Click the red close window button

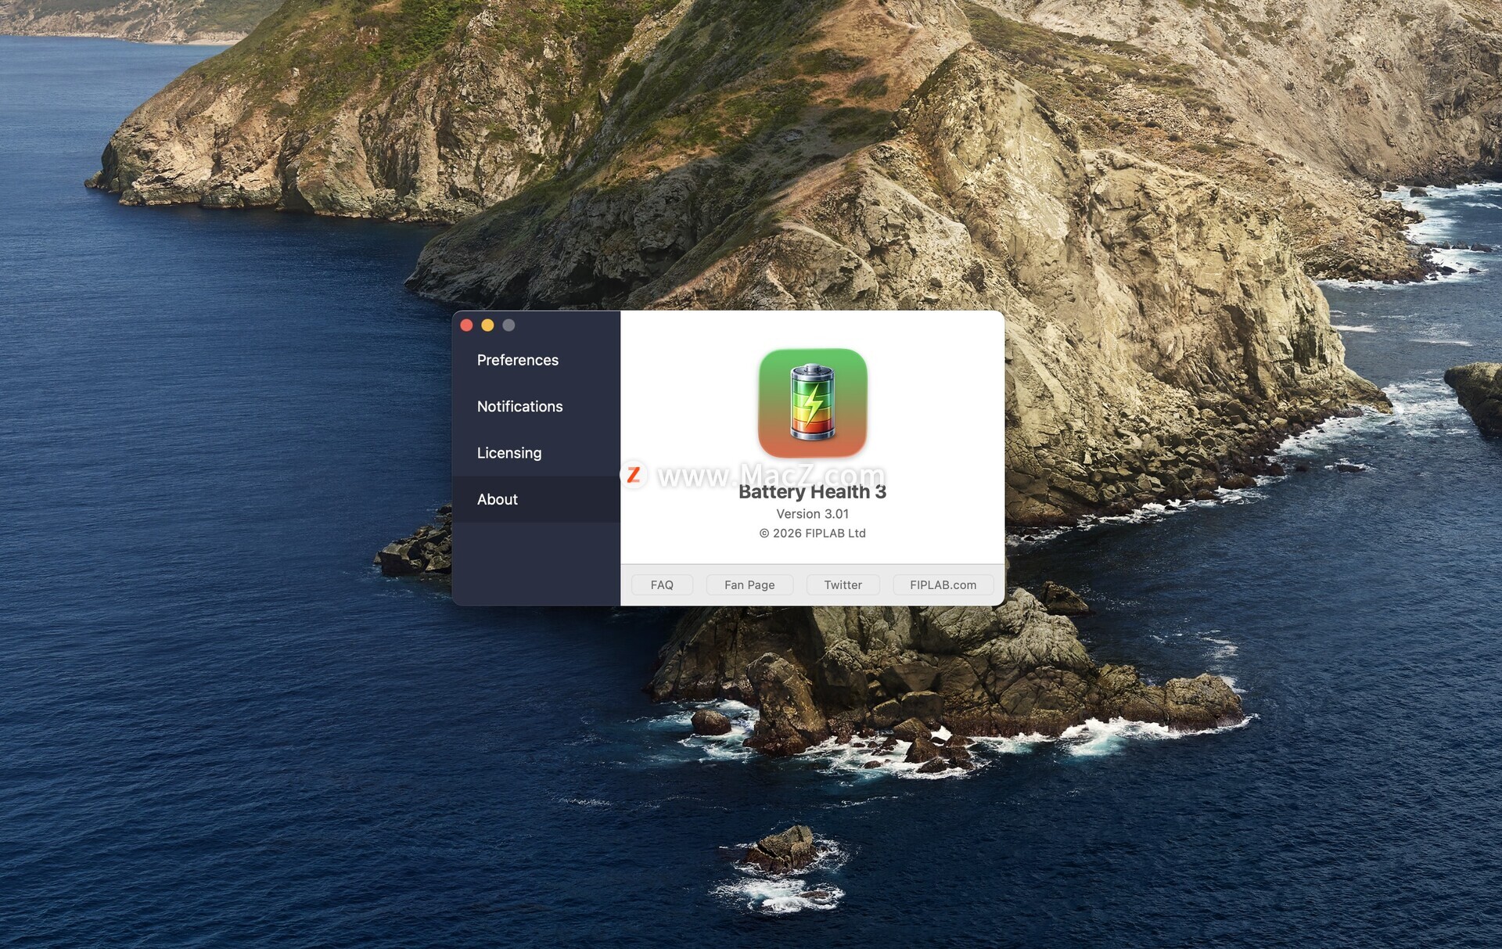466,325
